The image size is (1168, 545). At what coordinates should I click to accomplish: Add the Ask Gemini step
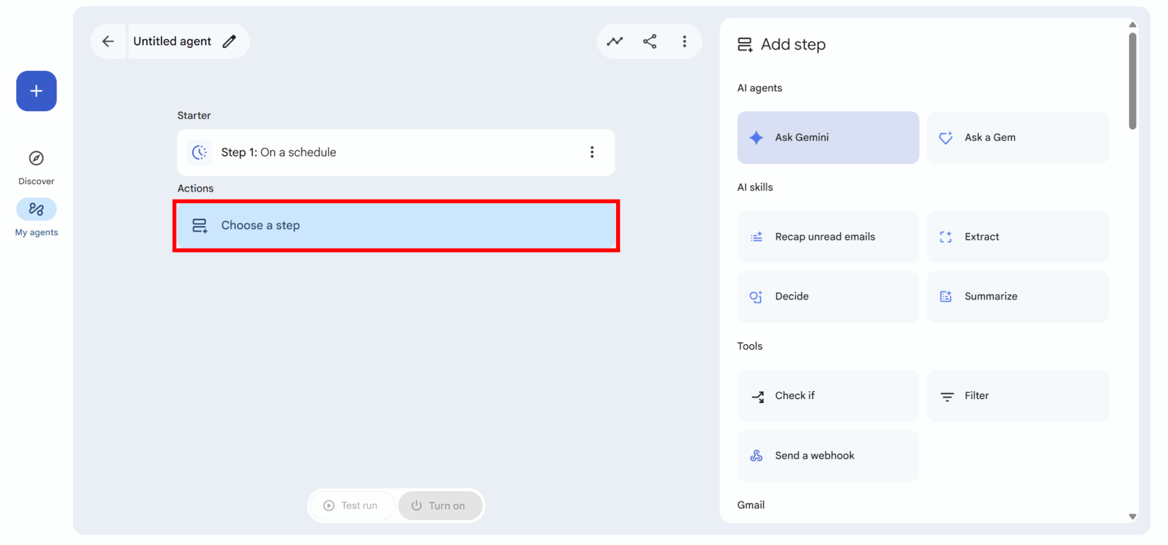828,137
